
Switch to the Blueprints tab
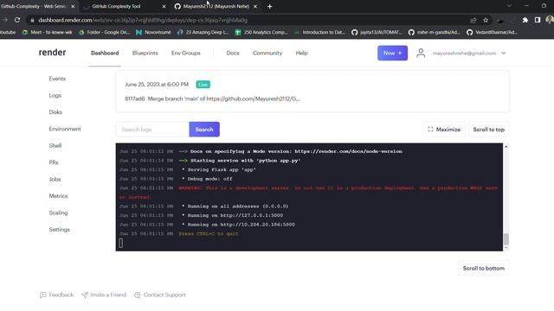point(145,53)
